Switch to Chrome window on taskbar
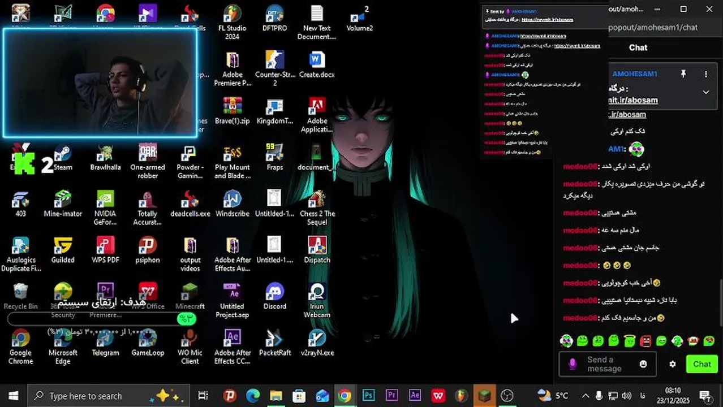Image resolution: width=723 pixels, height=407 pixels. 345,396
